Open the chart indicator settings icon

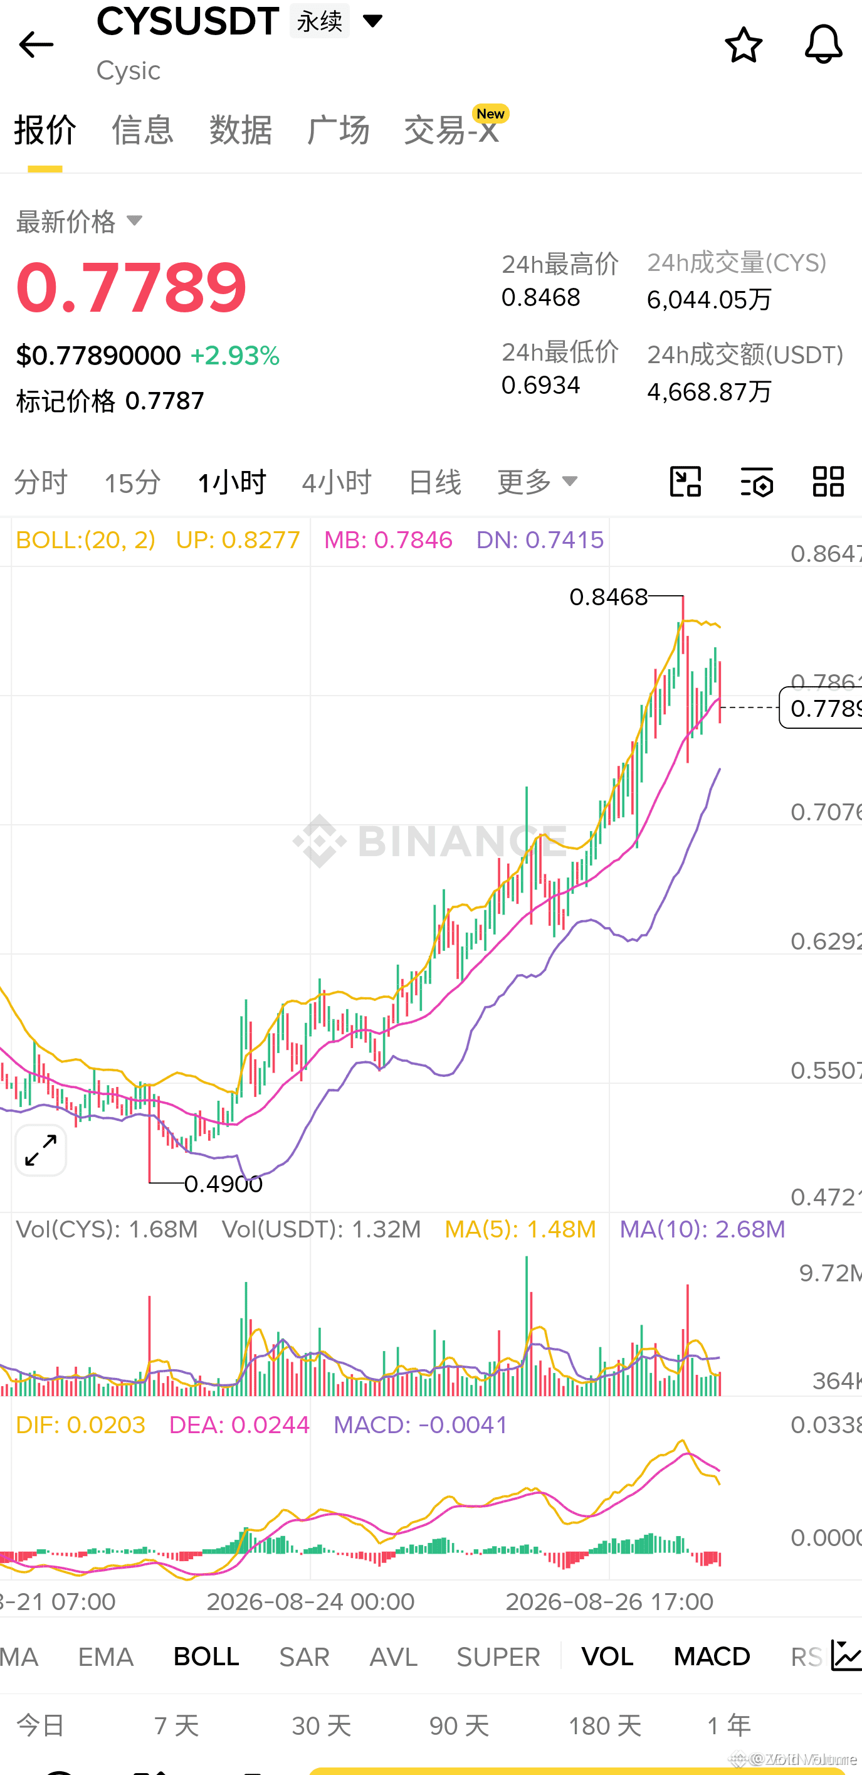pos(757,481)
